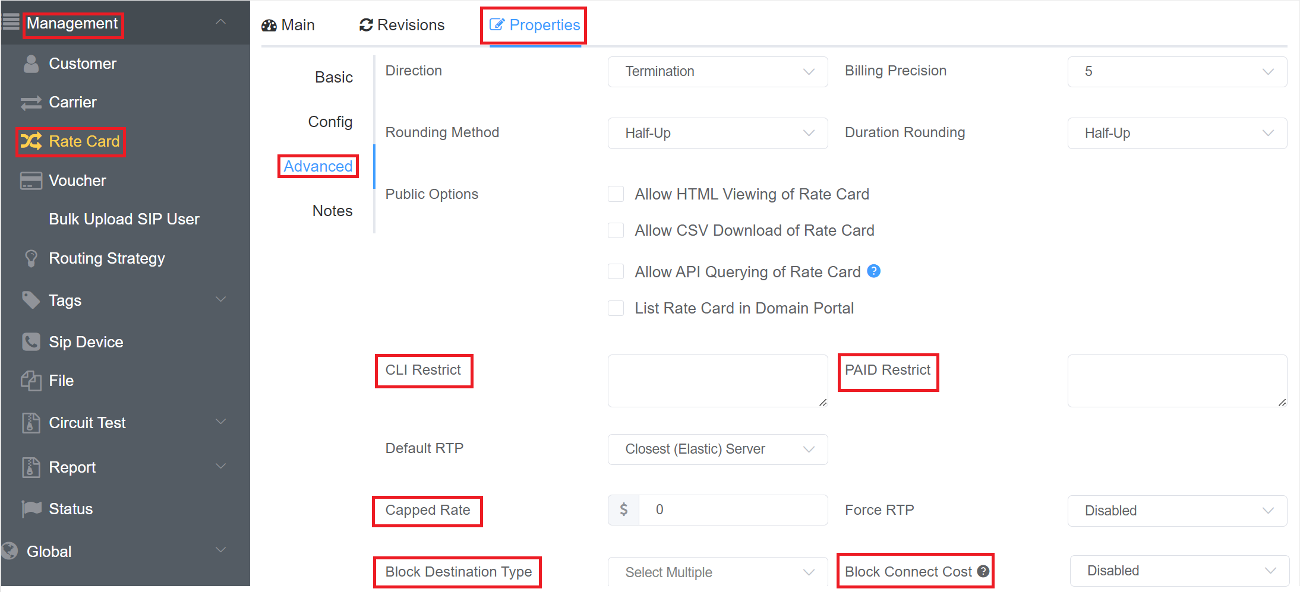Open the Direction dropdown showing Termination
This screenshot has width=1300, height=592.
coord(717,72)
